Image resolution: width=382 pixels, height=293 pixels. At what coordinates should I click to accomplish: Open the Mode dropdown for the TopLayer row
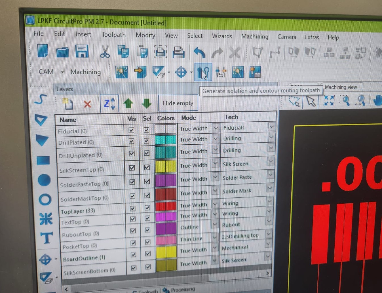[215, 204]
